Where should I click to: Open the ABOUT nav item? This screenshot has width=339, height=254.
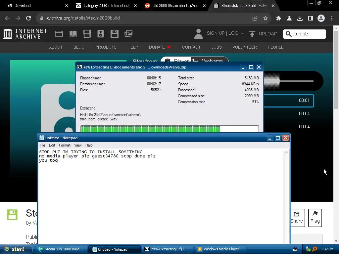click(56, 47)
